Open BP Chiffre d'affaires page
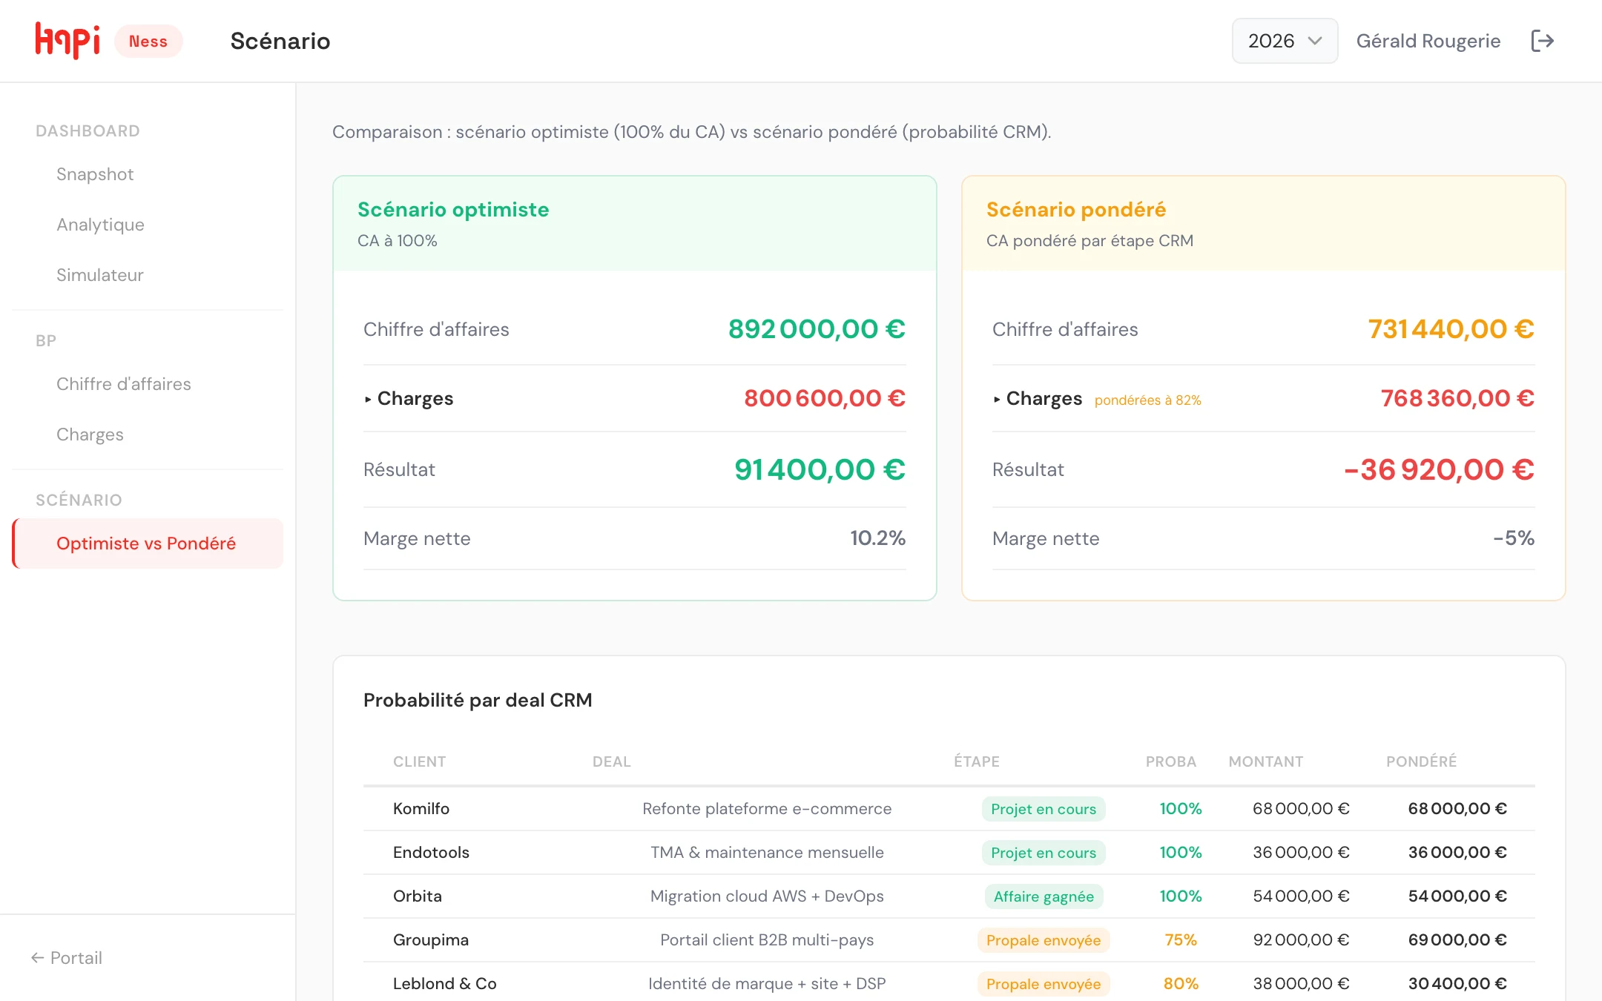The height and width of the screenshot is (1001, 1602). pyautogui.click(x=124, y=384)
